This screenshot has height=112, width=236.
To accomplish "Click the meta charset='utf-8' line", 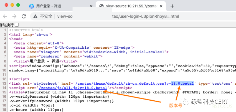I will pyautogui.click(x=39, y=43).
